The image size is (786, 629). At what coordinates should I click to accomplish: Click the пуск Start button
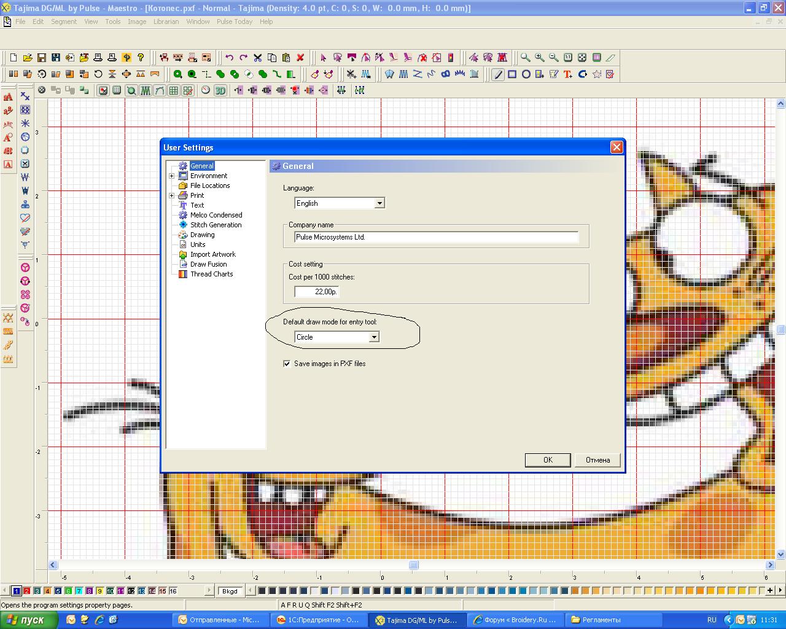pos(29,620)
